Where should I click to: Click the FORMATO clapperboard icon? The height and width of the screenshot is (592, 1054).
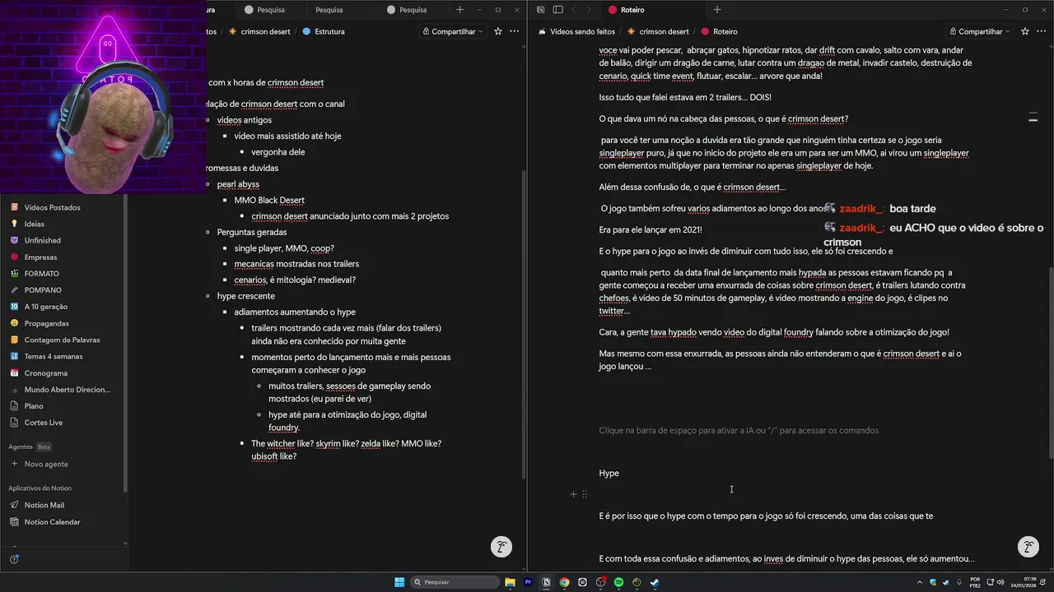click(14, 274)
